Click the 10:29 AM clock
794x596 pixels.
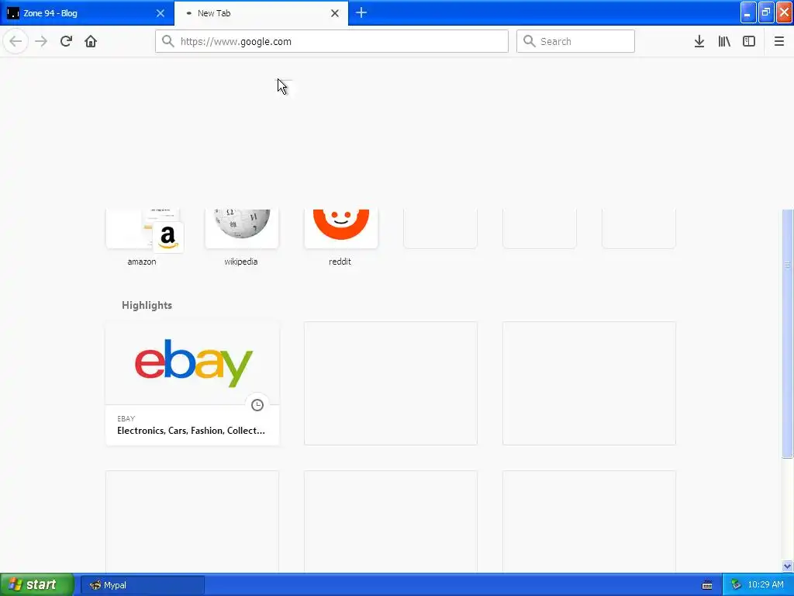pyautogui.click(x=765, y=585)
